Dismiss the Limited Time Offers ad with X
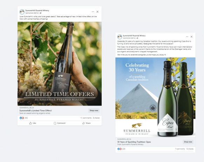Screen dimensions: 204x162 [97, 12]
